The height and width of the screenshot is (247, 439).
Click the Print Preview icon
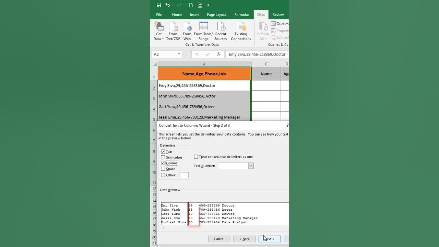[x=200, y=5]
